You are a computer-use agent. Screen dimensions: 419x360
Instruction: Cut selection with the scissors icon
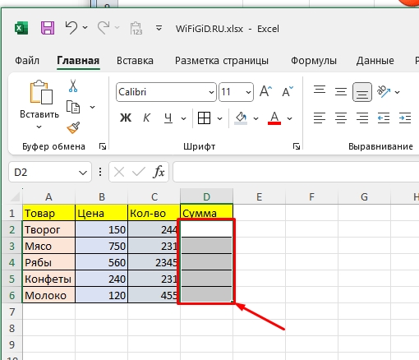(x=73, y=85)
